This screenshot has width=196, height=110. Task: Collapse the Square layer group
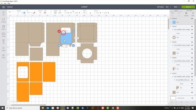coord(171,18)
